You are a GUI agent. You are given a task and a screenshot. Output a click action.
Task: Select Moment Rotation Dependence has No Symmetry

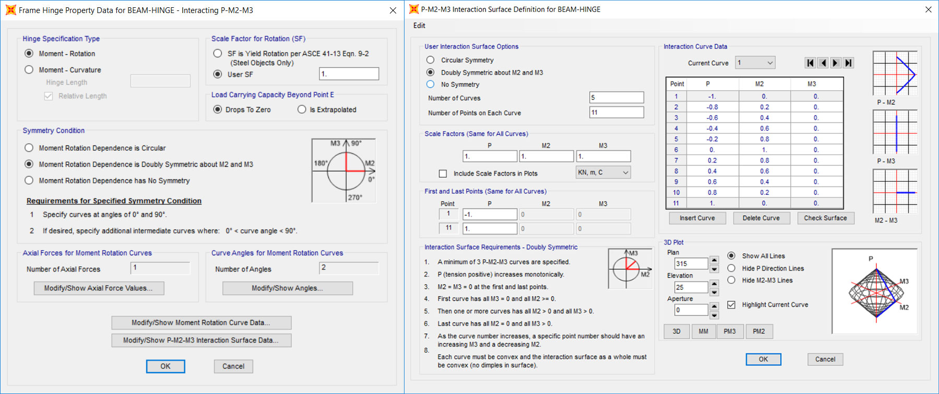29,180
